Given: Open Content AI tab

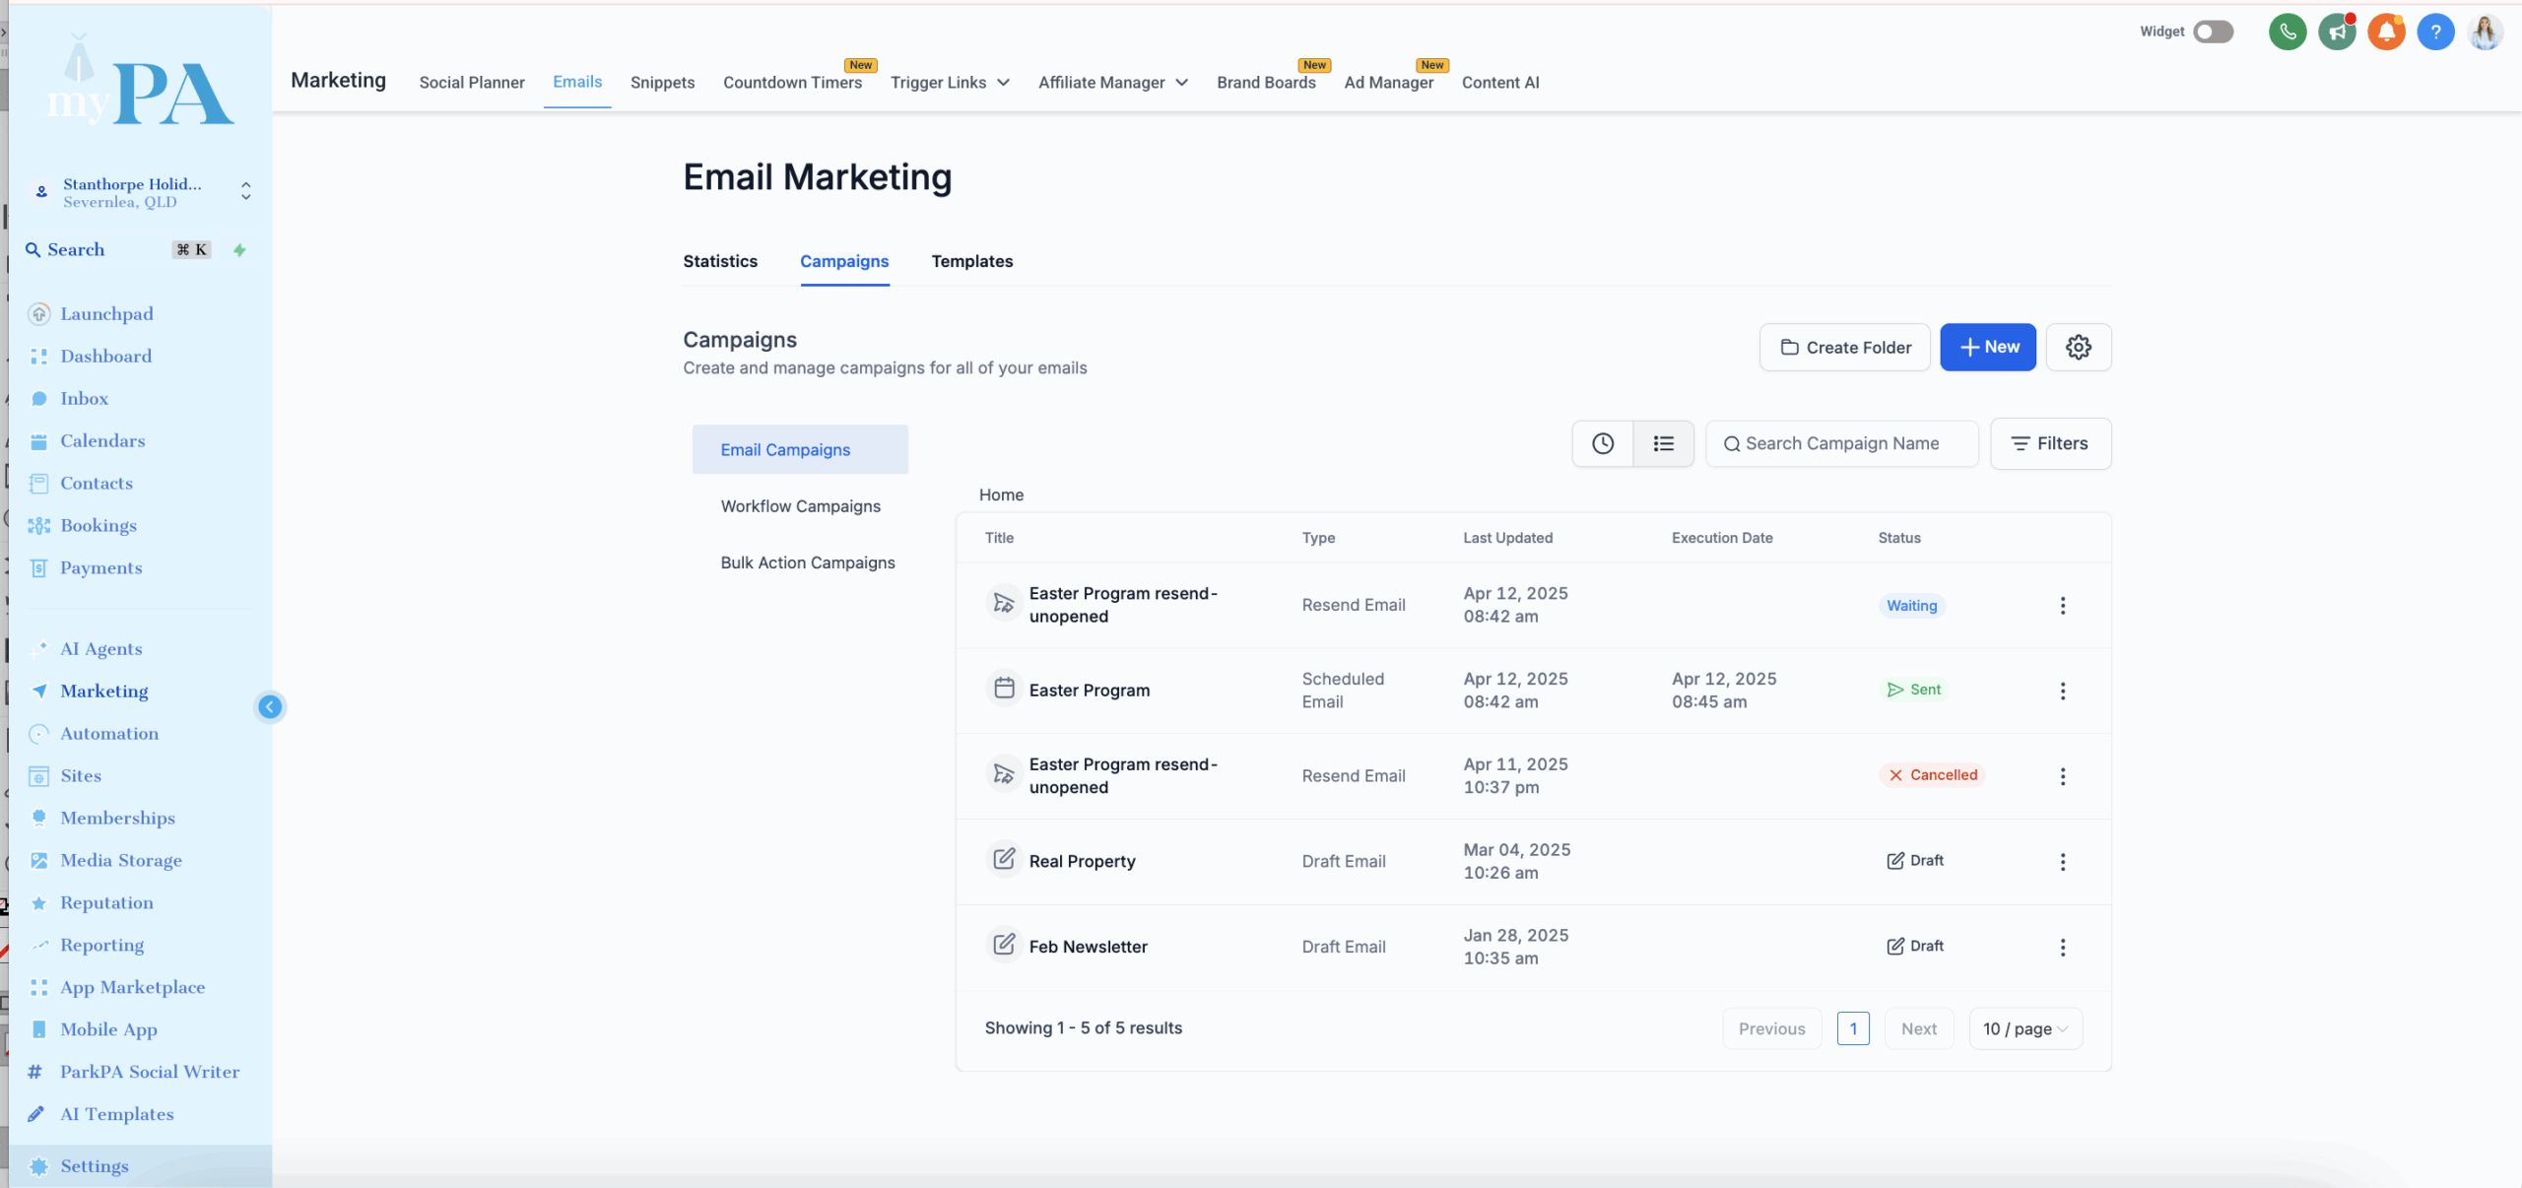Looking at the screenshot, I should coord(1500,83).
